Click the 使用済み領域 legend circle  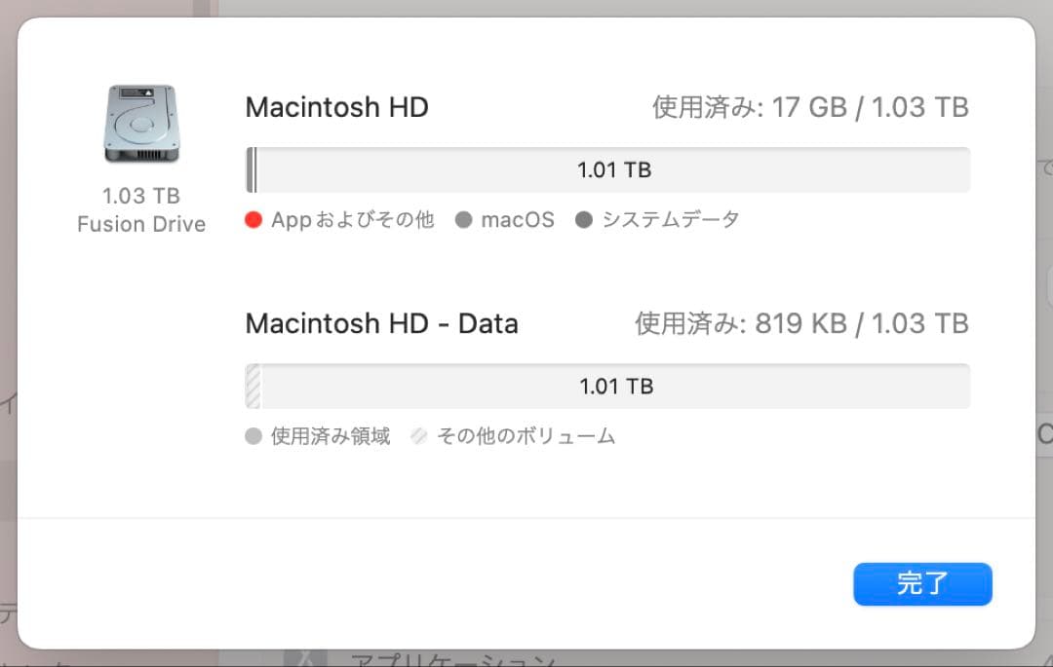click(252, 436)
